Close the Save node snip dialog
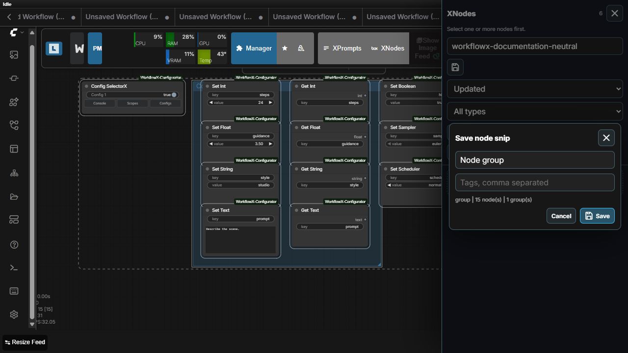The width and height of the screenshot is (628, 353). pos(606,138)
